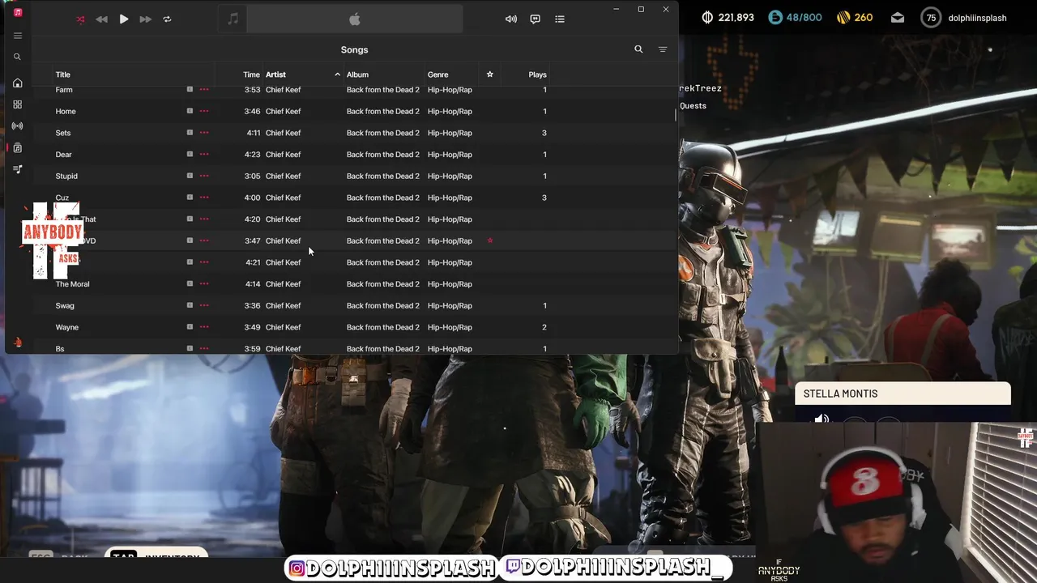
Task: Open Radio in the sidebar
Action: click(x=17, y=126)
